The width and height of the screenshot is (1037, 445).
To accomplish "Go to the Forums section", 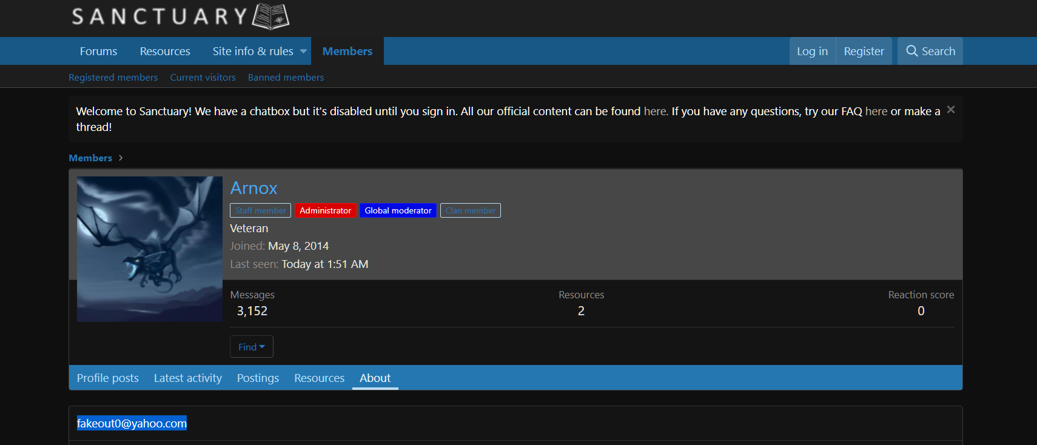I will pyautogui.click(x=98, y=51).
